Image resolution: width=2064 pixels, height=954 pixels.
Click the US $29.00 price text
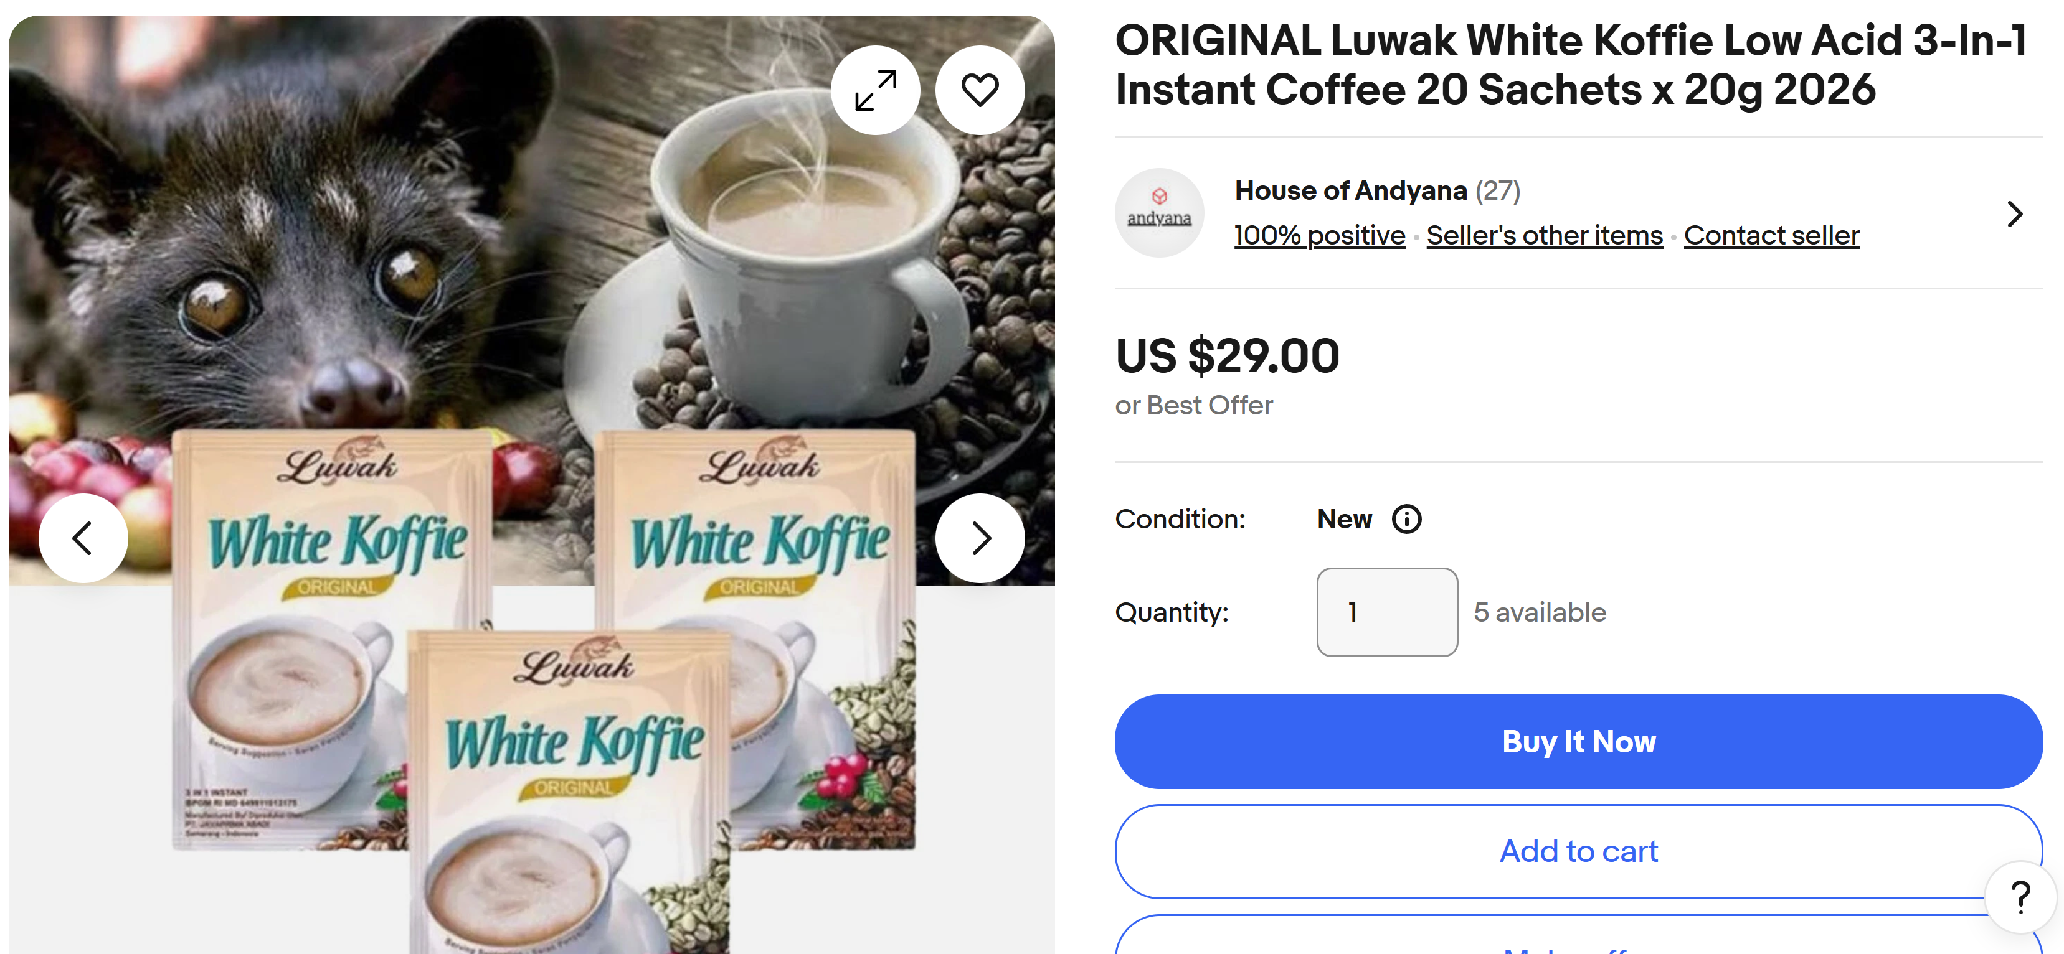1227,355
